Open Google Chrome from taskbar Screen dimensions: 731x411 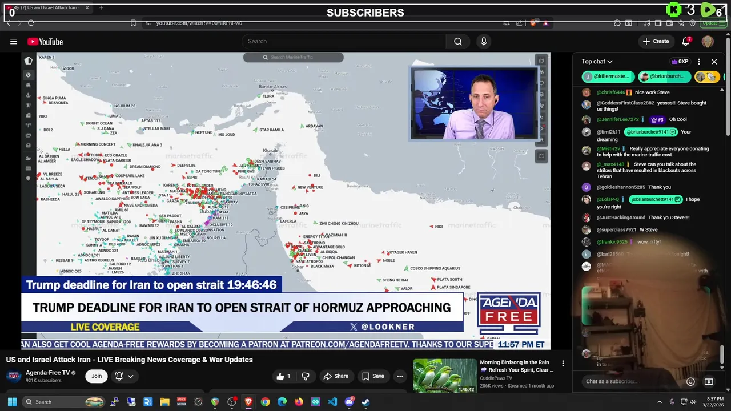pyautogui.click(x=265, y=402)
